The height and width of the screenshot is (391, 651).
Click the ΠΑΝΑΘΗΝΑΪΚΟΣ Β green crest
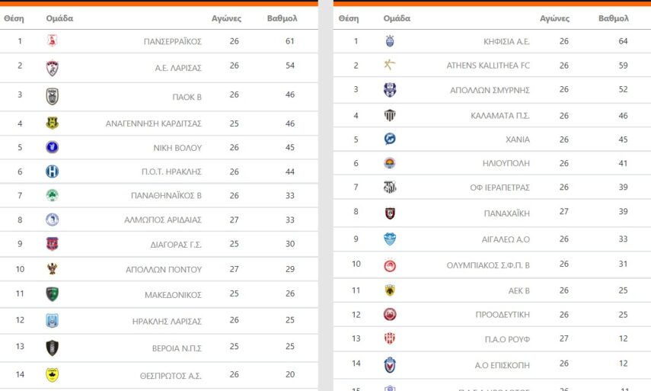tap(52, 195)
